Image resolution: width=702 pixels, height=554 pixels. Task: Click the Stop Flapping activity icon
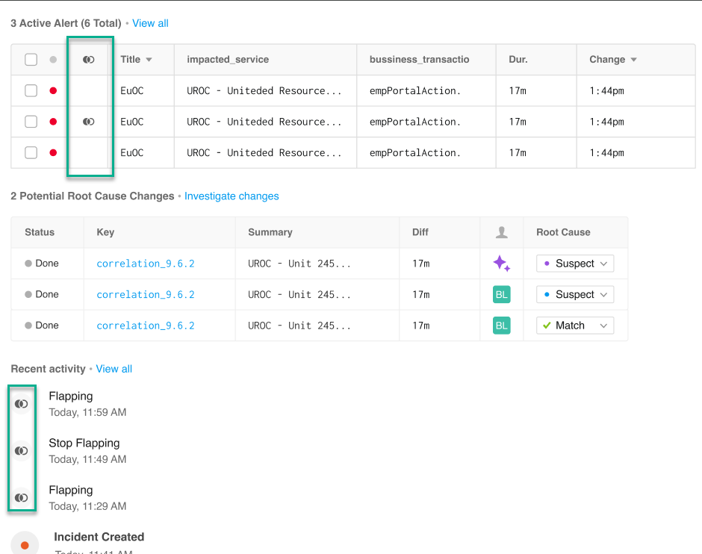click(22, 451)
